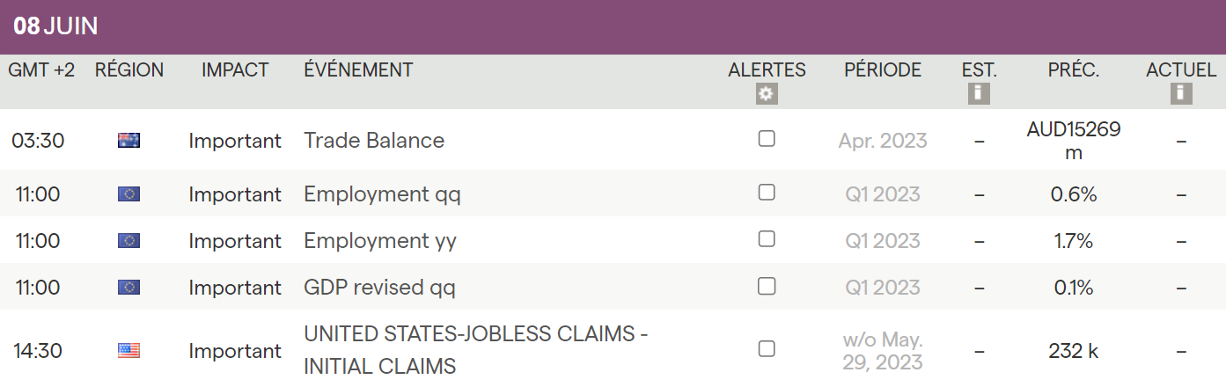
Task: Toggle alert checkbox for GDP revised qq
Action: [x=767, y=286]
